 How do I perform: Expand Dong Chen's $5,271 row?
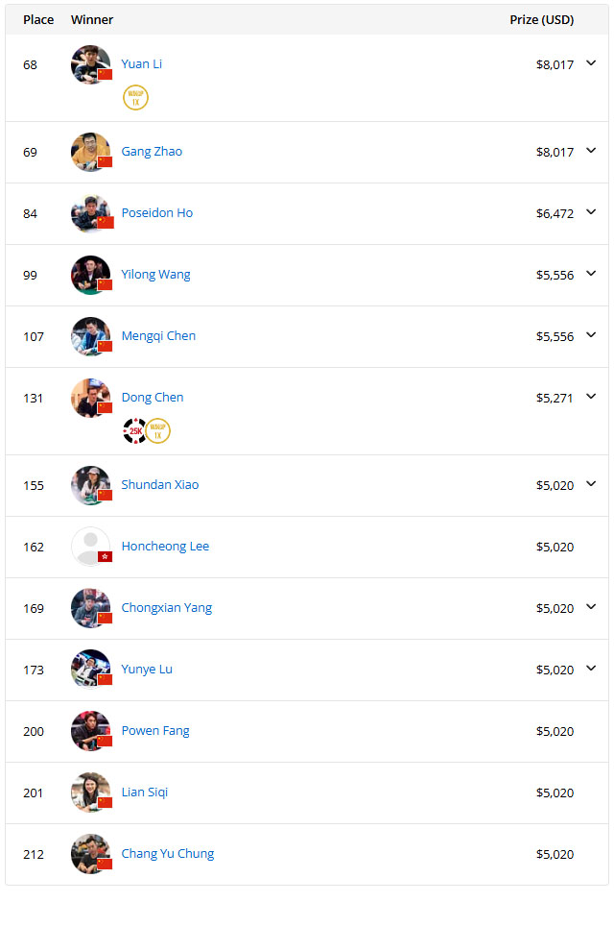pyautogui.click(x=591, y=397)
